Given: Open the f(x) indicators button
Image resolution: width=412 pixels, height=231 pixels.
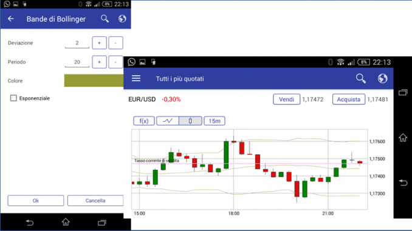Looking at the screenshot, I should [x=144, y=121].
